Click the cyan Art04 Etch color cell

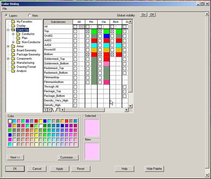pos(119,45)
